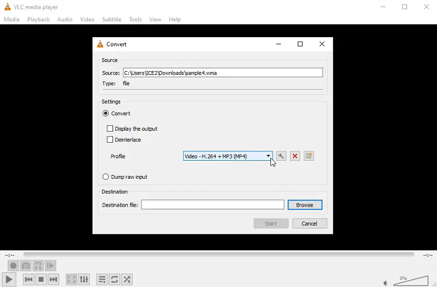Viewport: 437px width, 287px height.
Task: Click the Play button in VLC
Action: tap(9, 279)
